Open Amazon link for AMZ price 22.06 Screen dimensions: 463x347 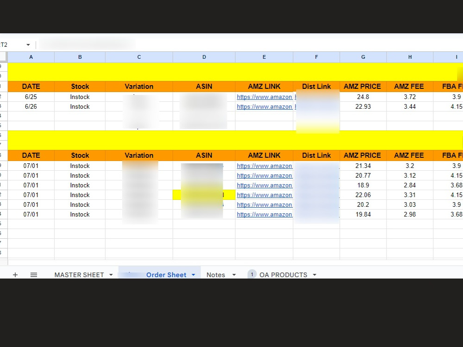point(264,195)
